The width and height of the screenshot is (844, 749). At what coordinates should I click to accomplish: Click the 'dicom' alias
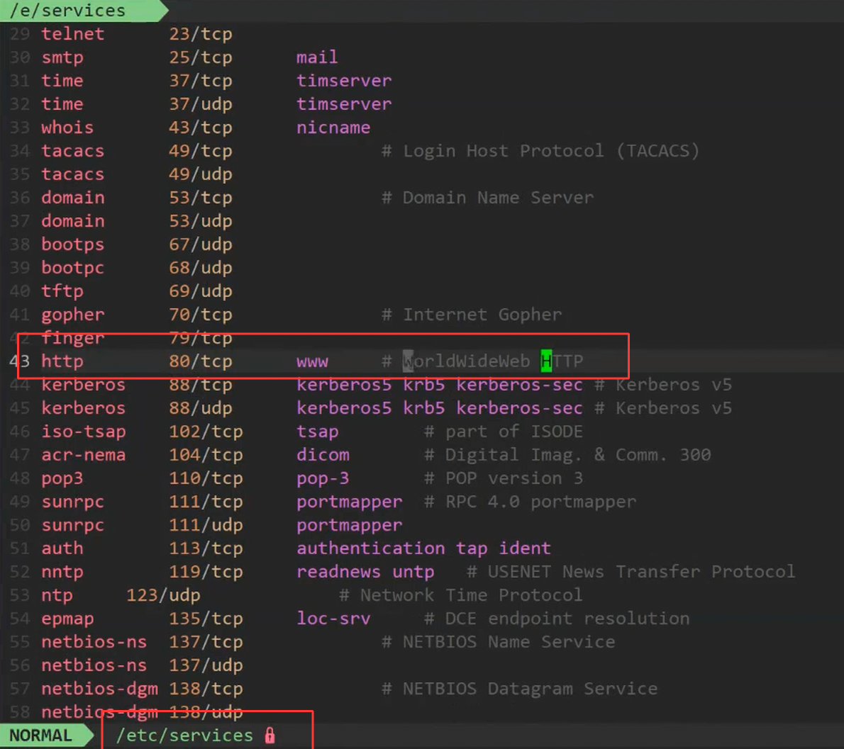click(323, 455)
